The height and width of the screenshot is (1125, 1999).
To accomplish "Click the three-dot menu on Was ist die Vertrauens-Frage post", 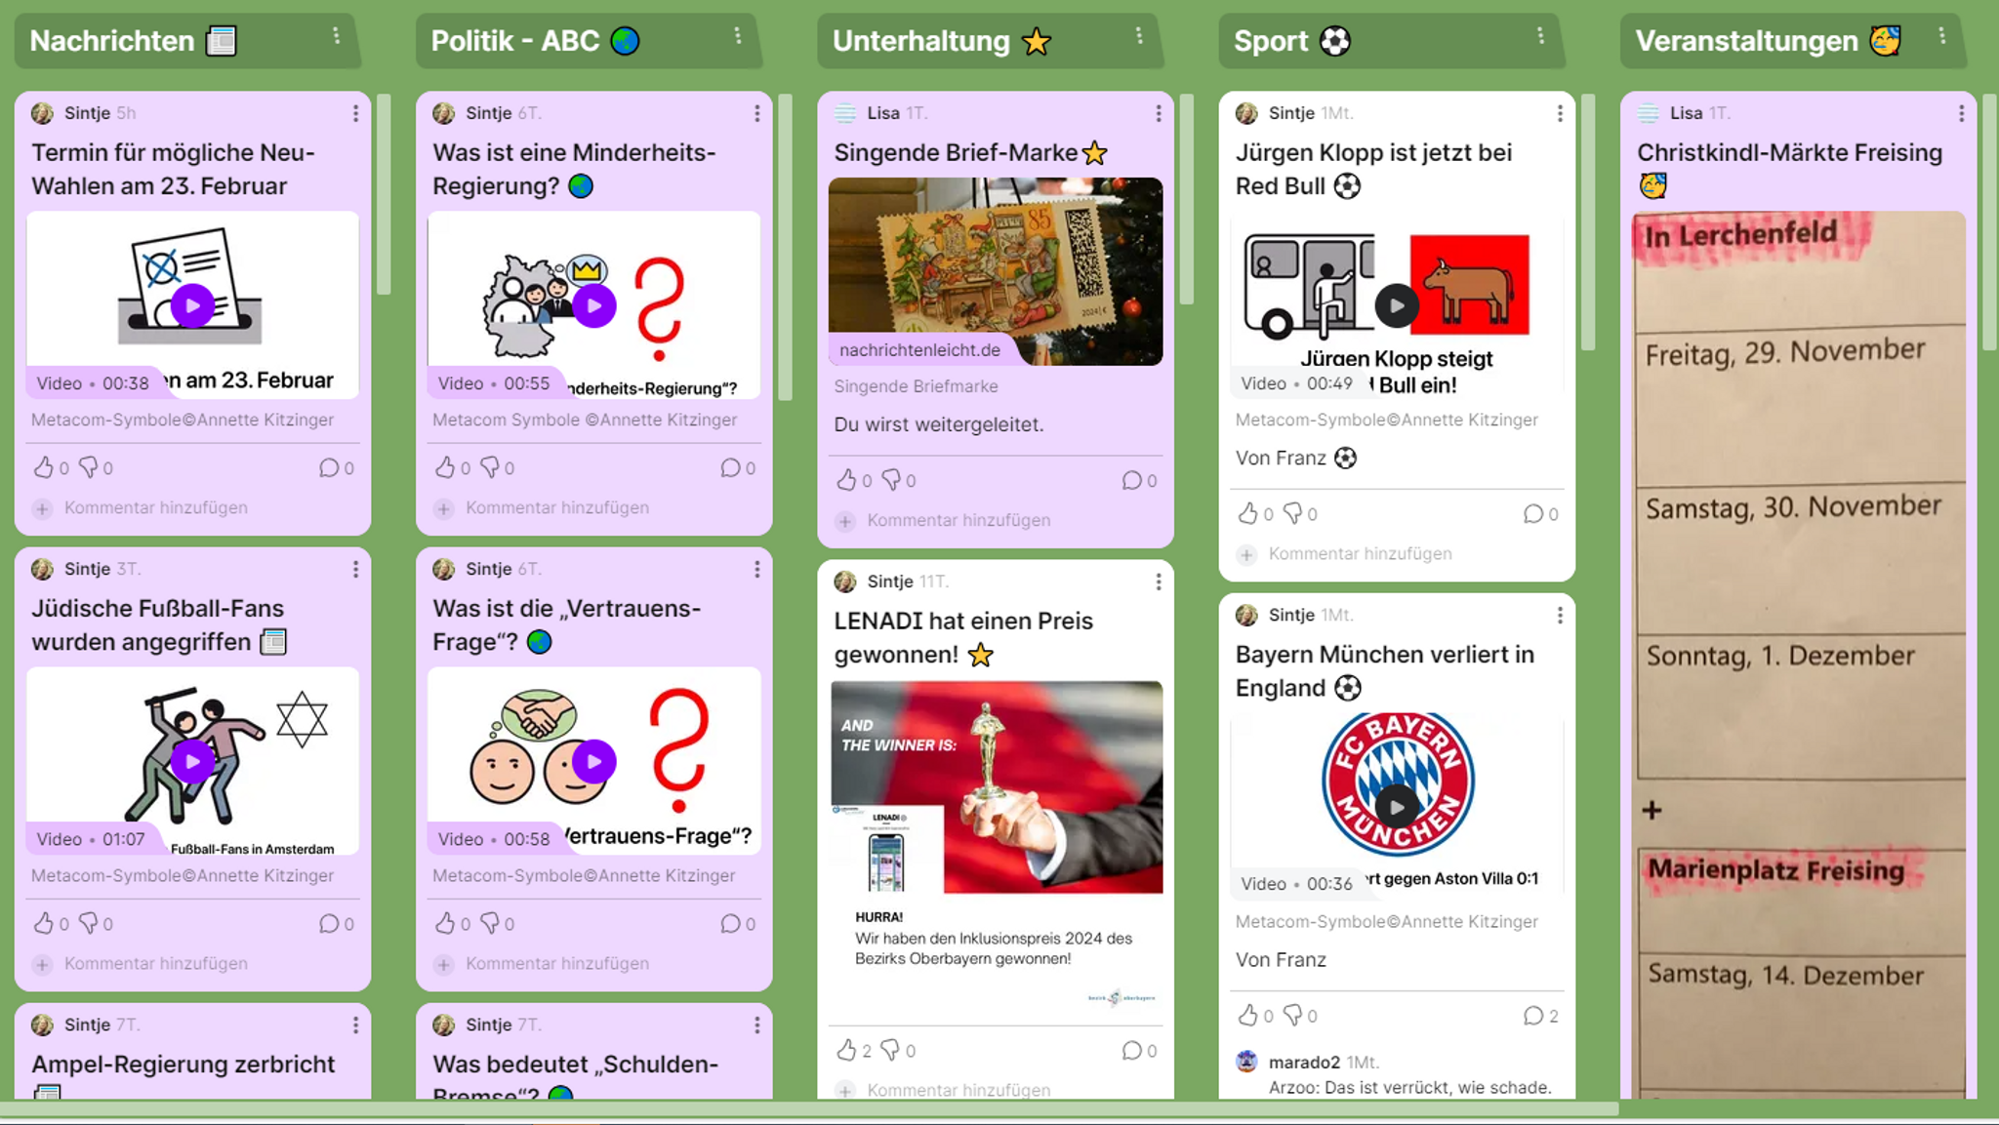I will tap(757, 570).
